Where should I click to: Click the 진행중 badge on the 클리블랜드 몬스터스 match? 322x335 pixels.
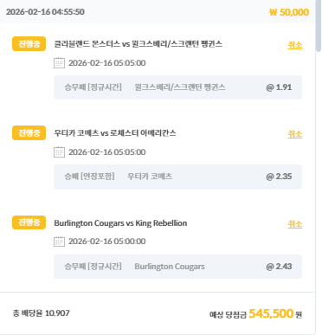(x=29, y=44)
